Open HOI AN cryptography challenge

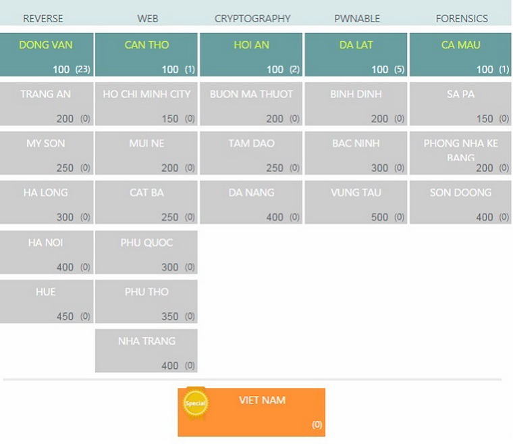(x=251, y=55)
